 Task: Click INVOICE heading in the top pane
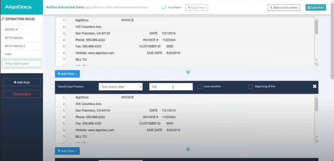[x=128, y=20]
